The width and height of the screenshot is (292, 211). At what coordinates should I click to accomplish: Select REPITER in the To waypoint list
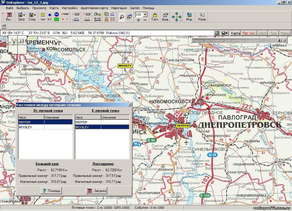[102, 122]
